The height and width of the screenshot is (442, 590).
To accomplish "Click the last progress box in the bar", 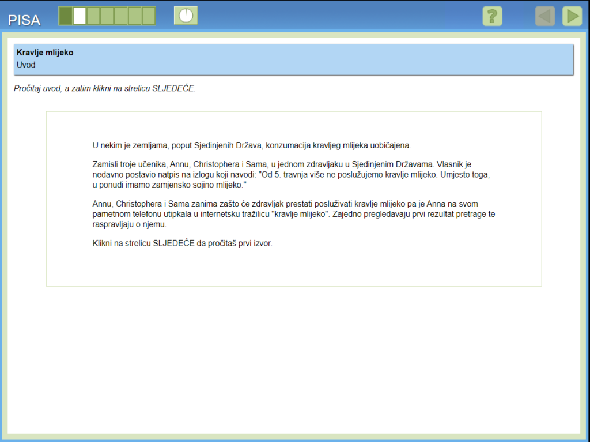I will click(149, 16).
